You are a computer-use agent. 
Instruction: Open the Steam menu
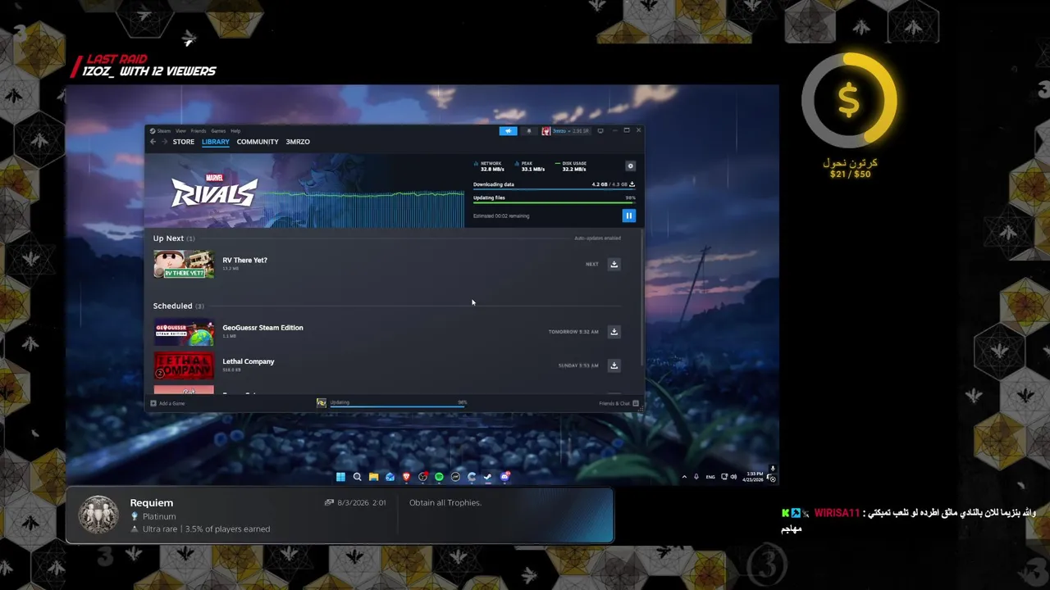(x=162, y=131)
